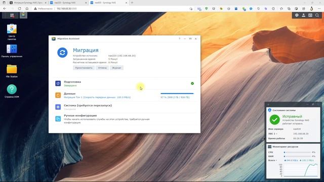The image size is (324, 182).
Task: Click the RAM usage bar in Resource Monitor
Action: point(297,156)
